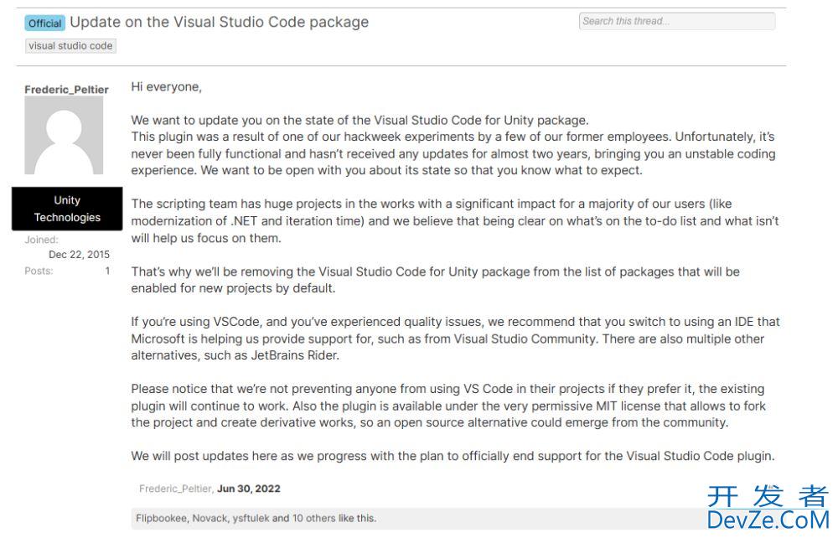The width and height of the screenshot is (838, 538).
Task: Open Novack's profile in the likes list
Action: [x=209, y=518]
